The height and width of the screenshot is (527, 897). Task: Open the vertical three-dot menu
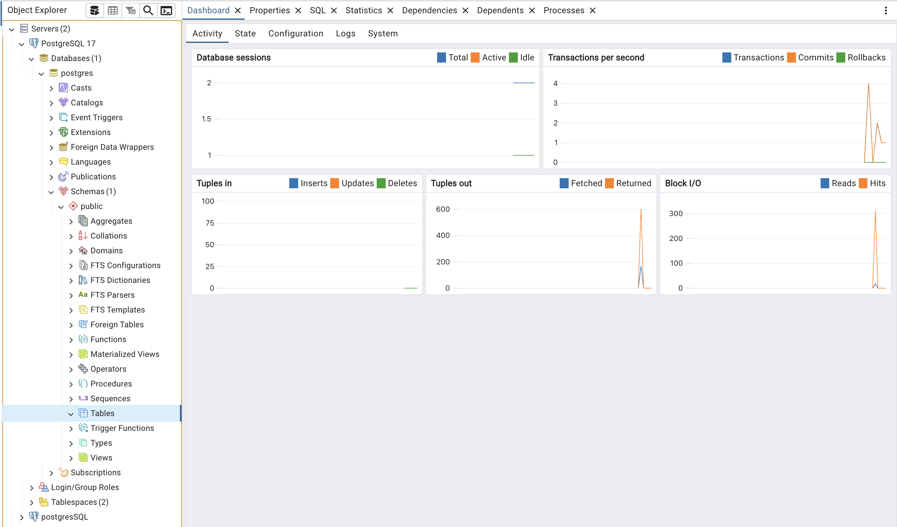tap(886, 10)
